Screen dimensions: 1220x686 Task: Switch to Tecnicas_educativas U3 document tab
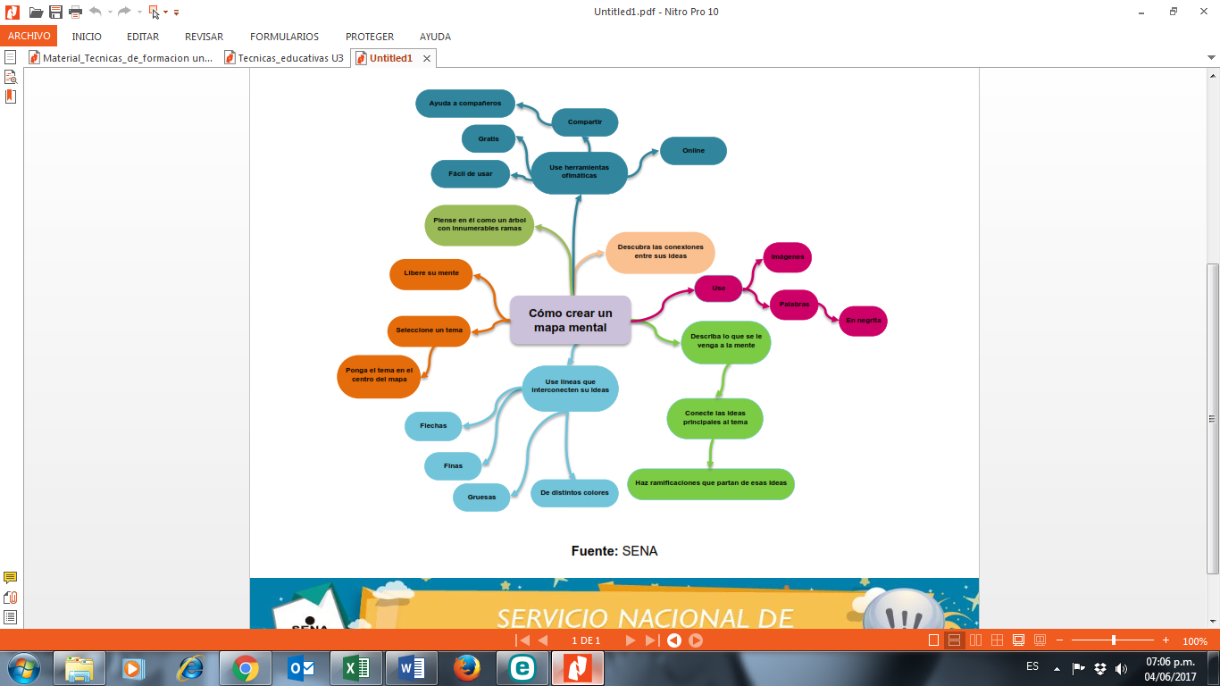[x=282, y=58]
